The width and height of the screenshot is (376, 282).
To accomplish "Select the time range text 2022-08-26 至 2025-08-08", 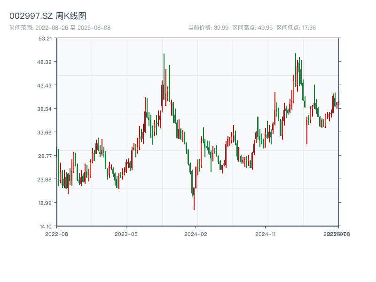I will point(73,28).
